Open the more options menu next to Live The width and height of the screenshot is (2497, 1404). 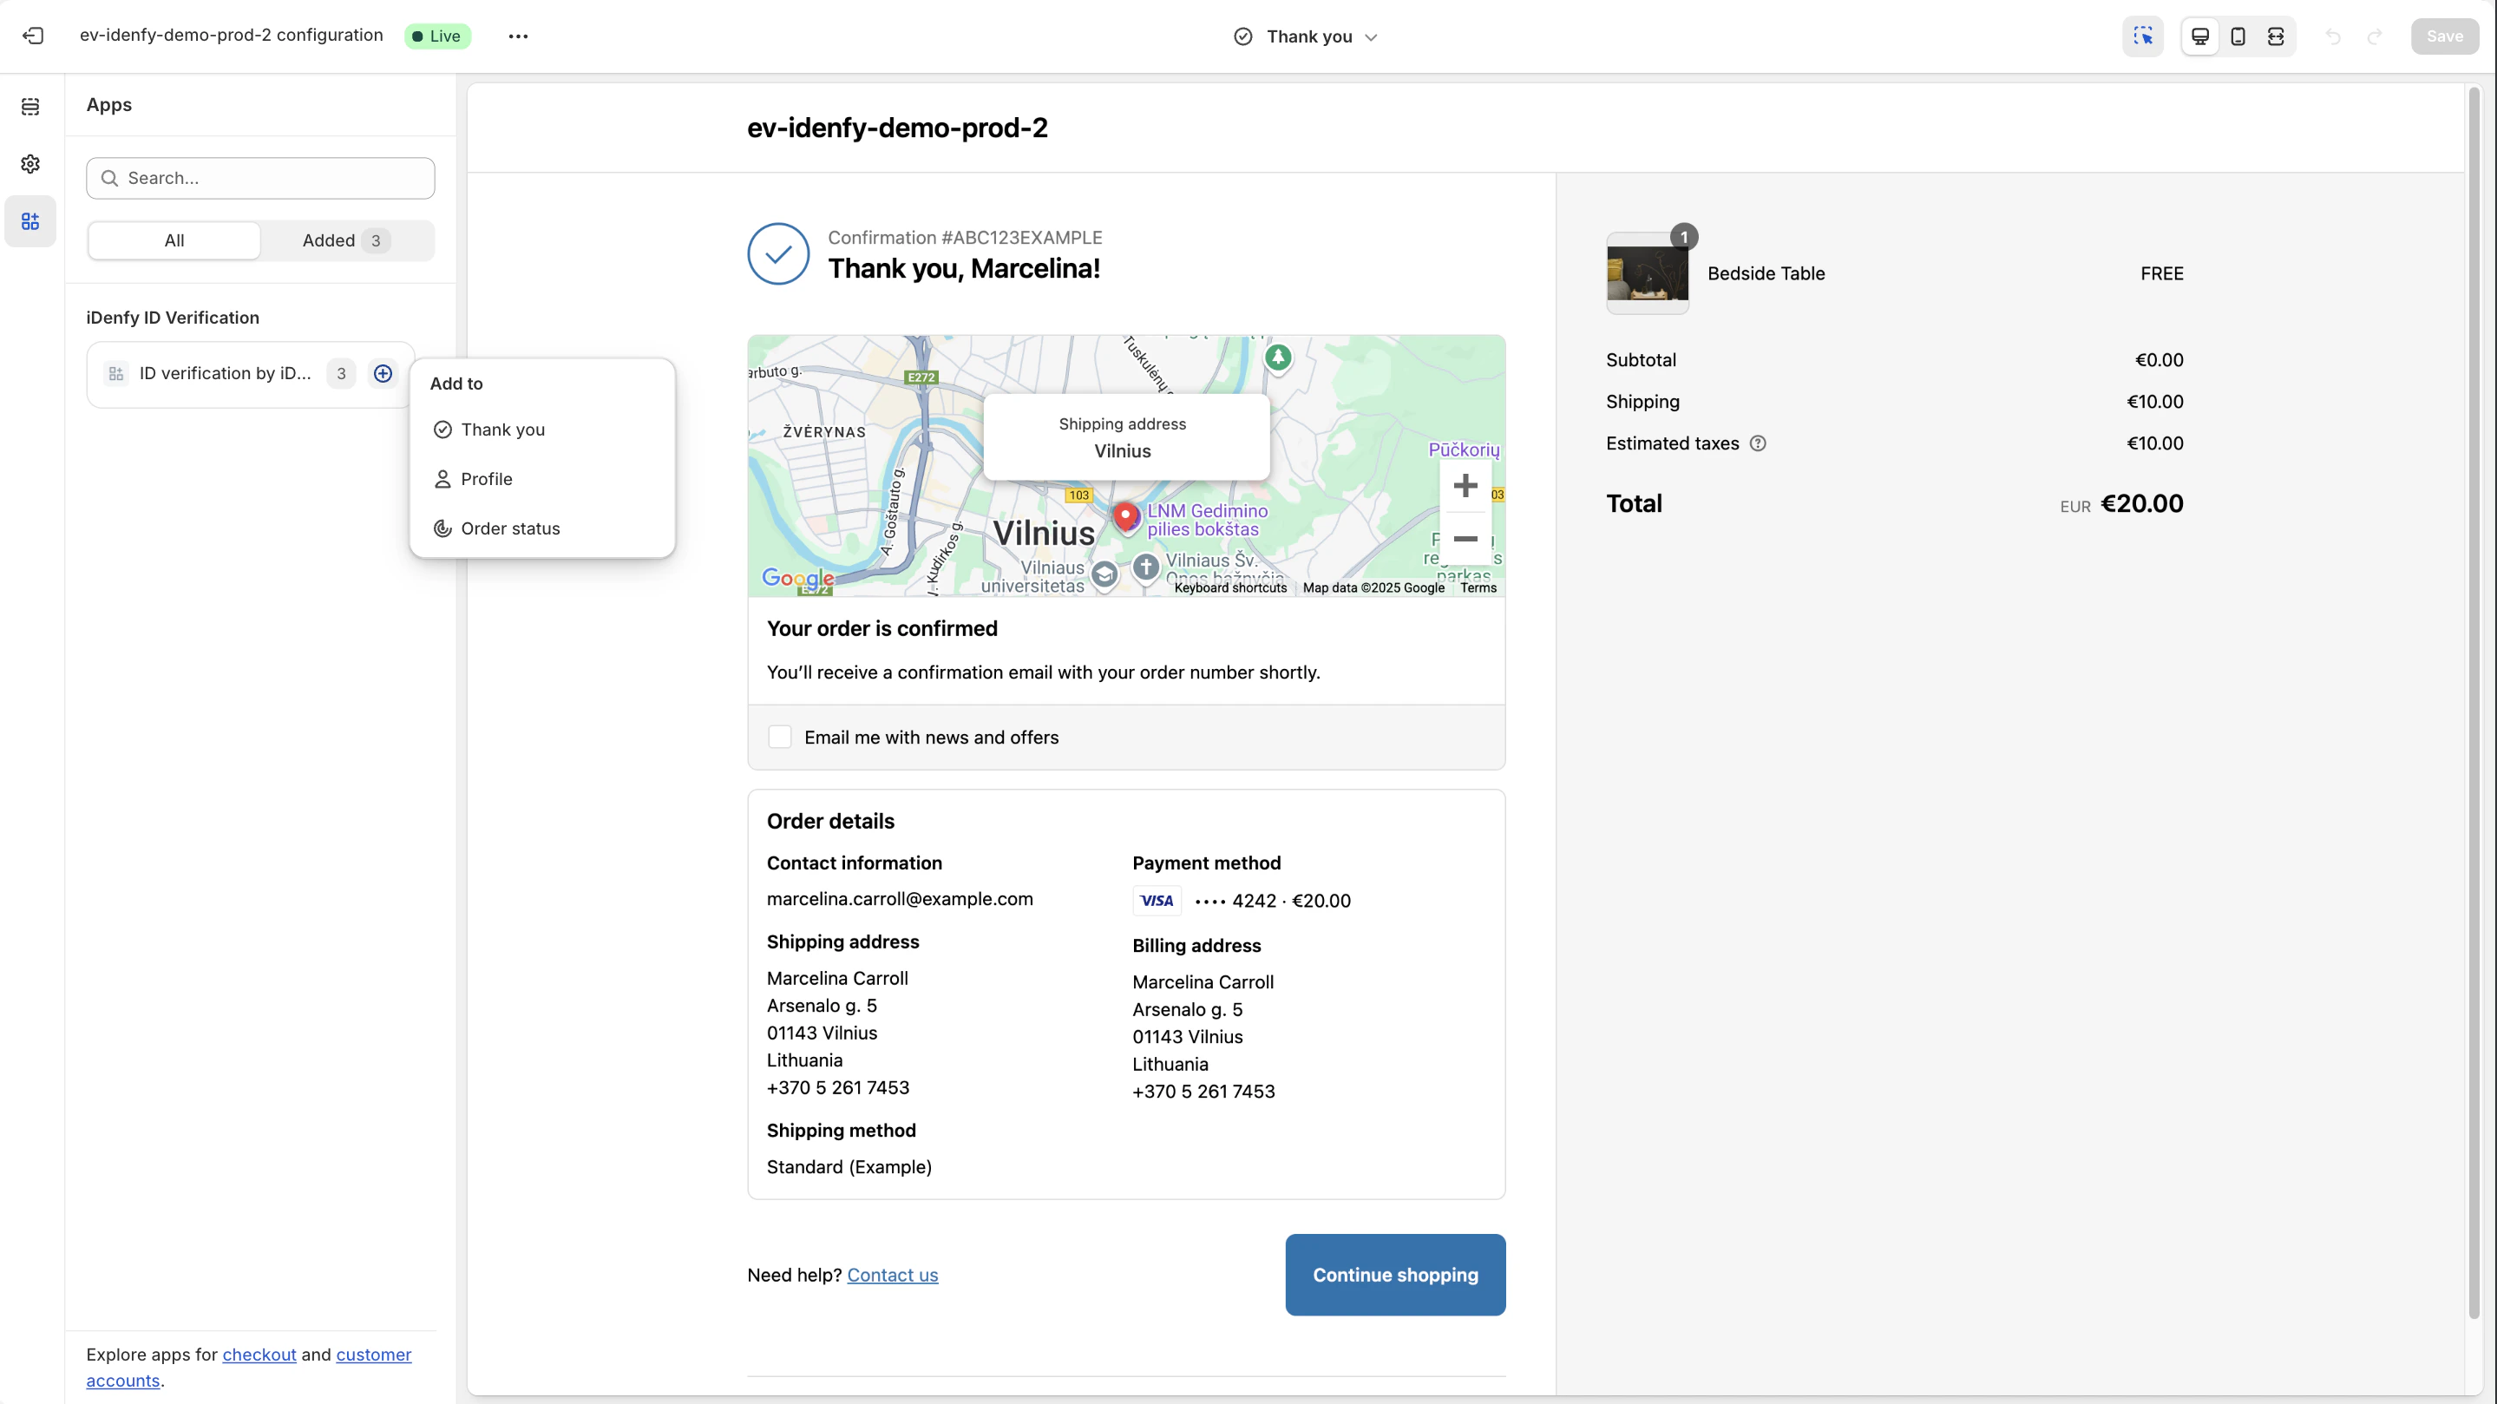[518, 36]
